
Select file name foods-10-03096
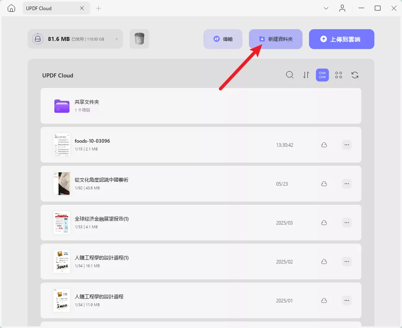click(92, 141)
